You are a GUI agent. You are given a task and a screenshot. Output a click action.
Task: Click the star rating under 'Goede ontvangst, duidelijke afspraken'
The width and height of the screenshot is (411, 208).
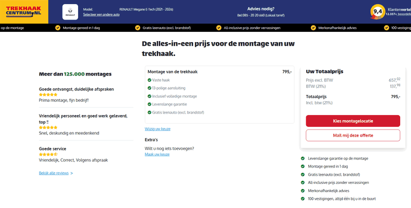coord(48,94)
